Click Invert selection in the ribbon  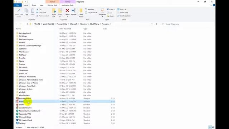click(x=124, y=16)
